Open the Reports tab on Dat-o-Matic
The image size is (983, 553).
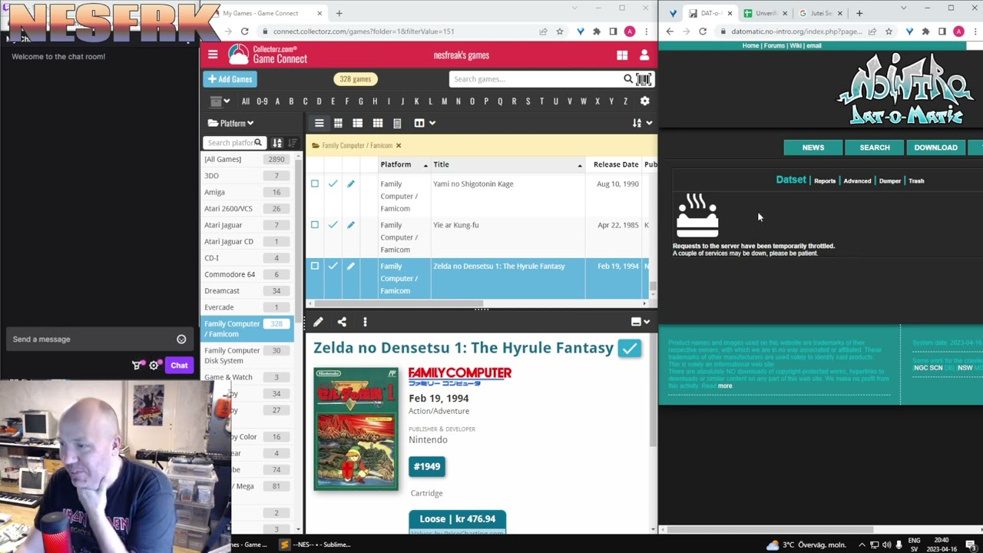pos(825,180)
